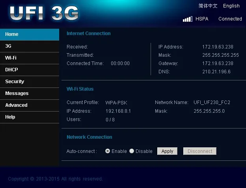Viewport: 246px width, 188px height.
Task: Click the mask value 255.255.255.255
Action: [220, 55]
